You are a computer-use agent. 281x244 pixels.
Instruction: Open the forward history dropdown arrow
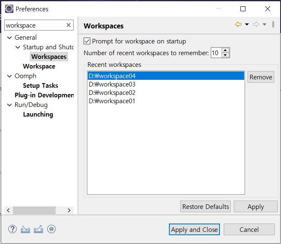[264, 24]
